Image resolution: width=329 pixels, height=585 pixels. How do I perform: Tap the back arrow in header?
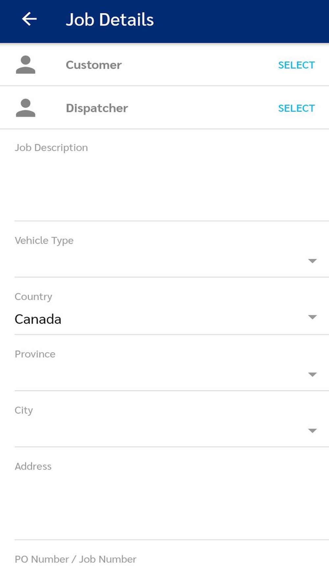pyautogui.click(x=29, y=19)
